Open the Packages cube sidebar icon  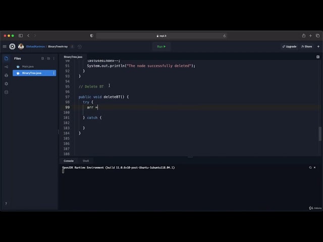(6, 75)
